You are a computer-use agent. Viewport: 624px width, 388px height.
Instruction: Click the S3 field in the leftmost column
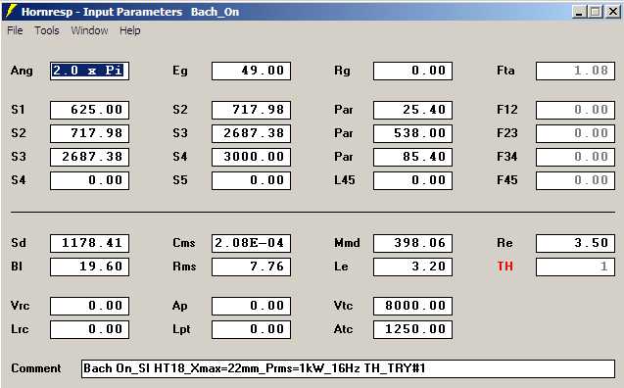click(x=89, y=157)
